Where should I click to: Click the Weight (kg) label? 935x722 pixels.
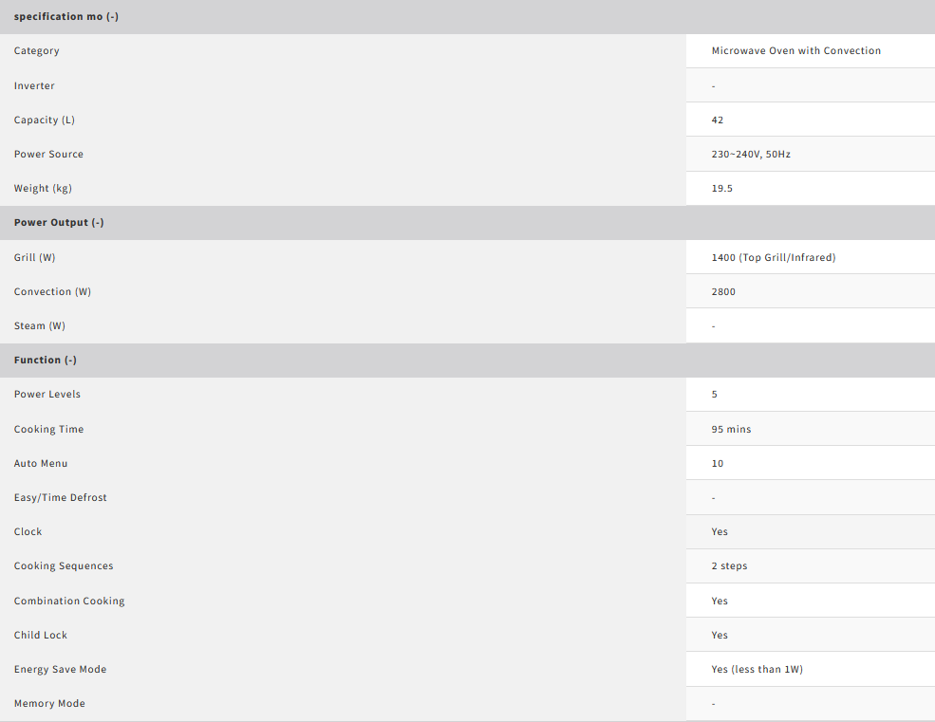43,189
